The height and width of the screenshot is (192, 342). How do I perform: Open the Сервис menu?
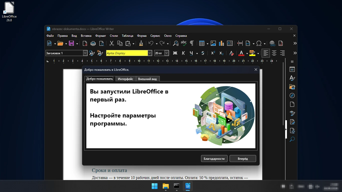[155, 36]
